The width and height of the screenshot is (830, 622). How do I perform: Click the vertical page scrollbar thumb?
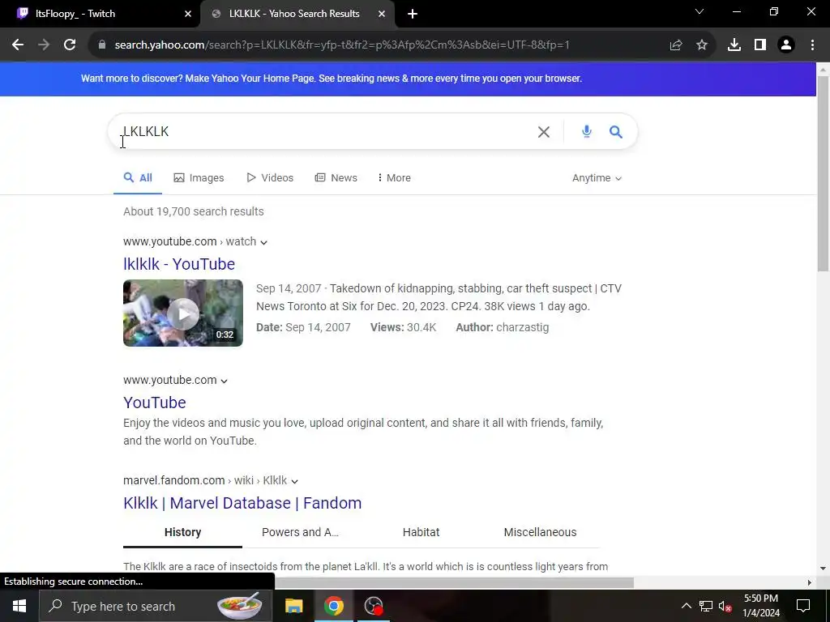823,175
